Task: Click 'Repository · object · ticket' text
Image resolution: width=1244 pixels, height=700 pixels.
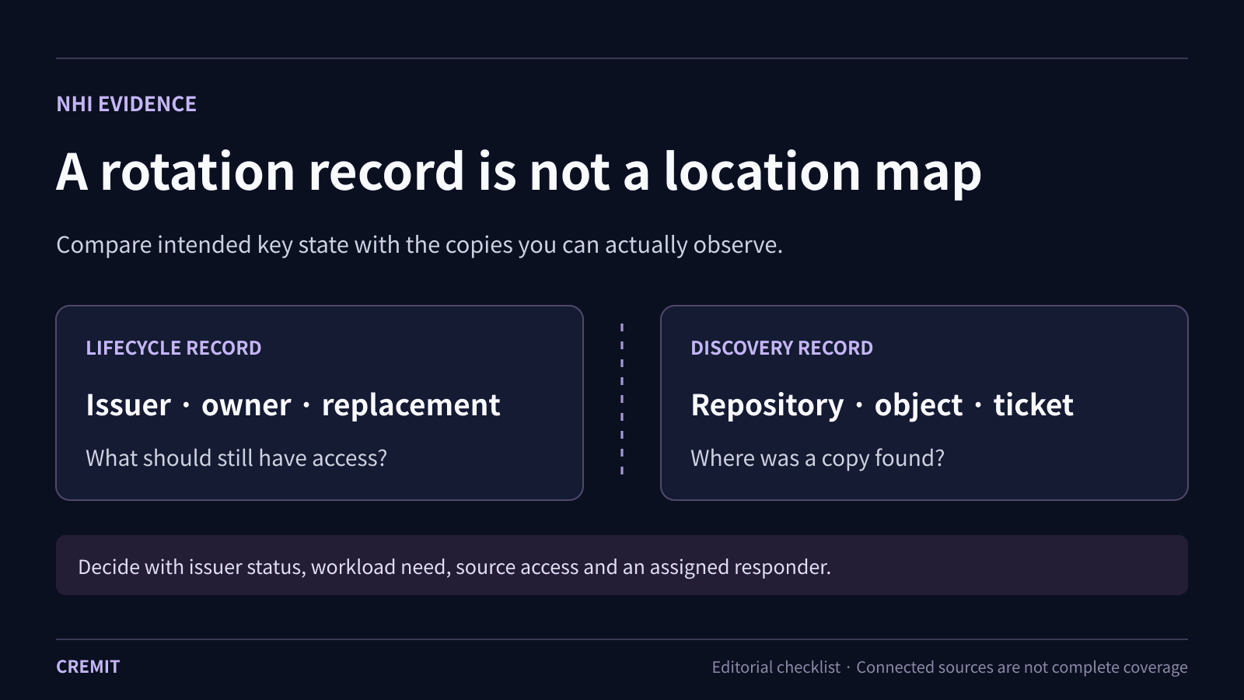Action: [882, 406]
